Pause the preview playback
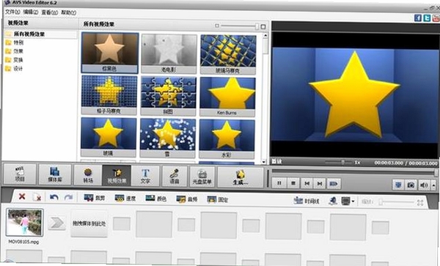The image size is (440, 266). click(x=279, y=183)
